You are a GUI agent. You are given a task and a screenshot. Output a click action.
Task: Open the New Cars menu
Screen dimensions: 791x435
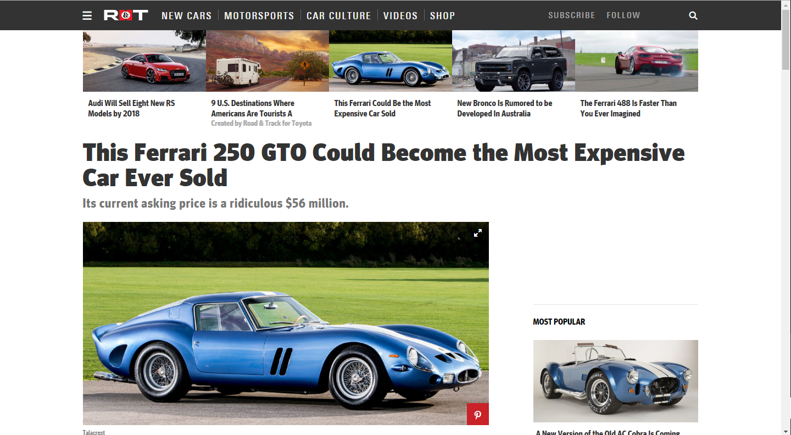point(187,15)
